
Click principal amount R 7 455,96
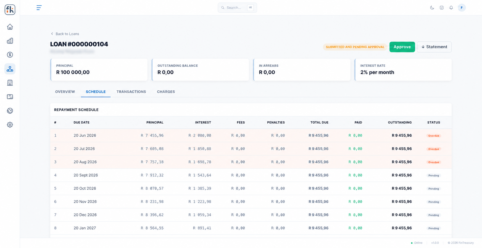pos(152,135)
